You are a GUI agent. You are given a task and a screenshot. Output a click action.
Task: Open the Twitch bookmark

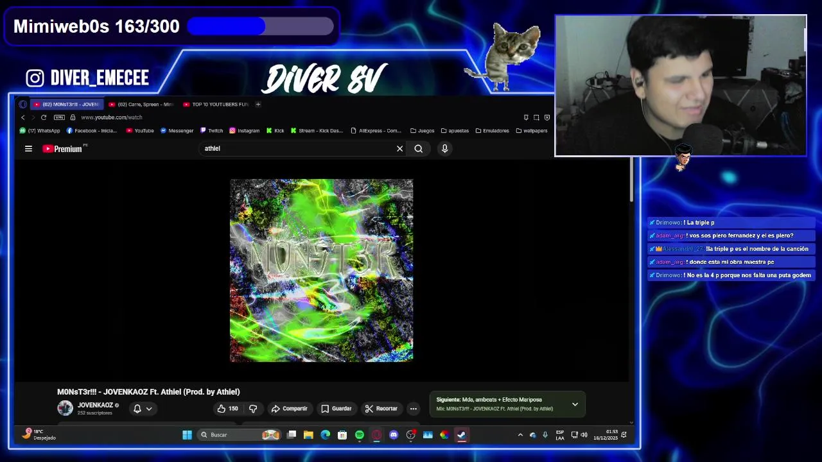point(211,130)
